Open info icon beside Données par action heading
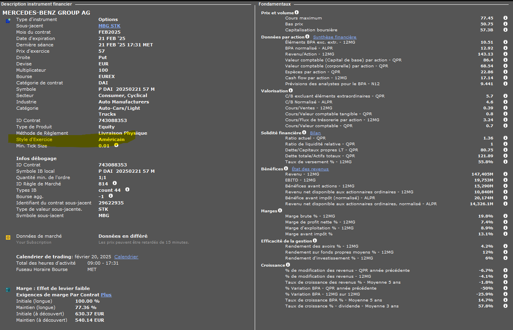Screen dimensions: 513x330 pyautogui.click(x=307, y=37)
